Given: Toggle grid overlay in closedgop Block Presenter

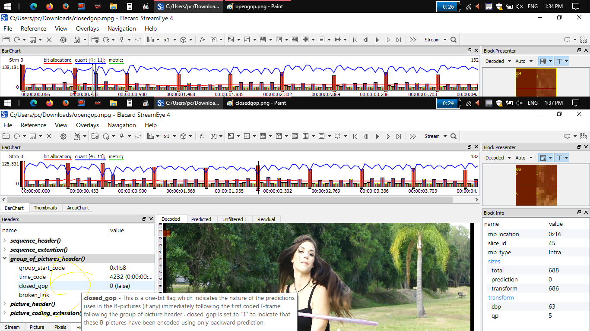Looking at the screenshot, I should click(x=543, y=61).
